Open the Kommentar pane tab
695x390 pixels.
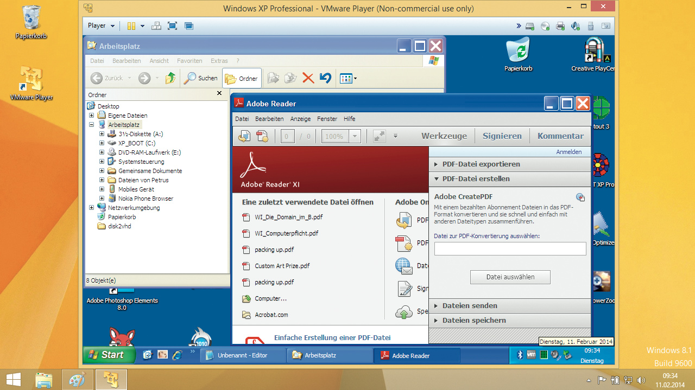560,136
